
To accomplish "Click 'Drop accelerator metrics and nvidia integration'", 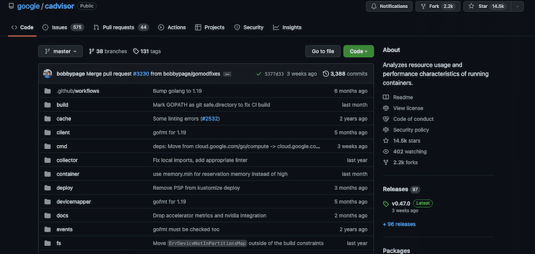I will [209, 215].
